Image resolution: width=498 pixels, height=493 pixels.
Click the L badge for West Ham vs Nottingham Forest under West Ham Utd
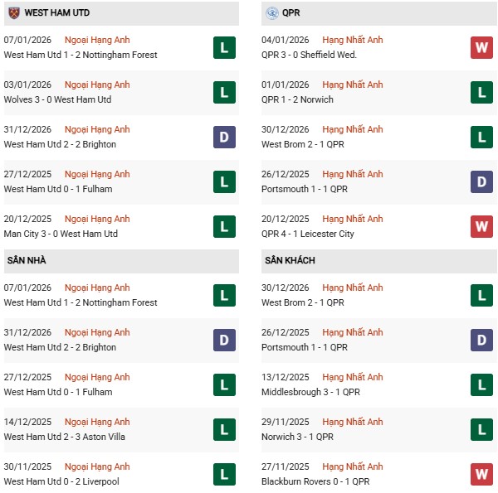tap(224, 47)
